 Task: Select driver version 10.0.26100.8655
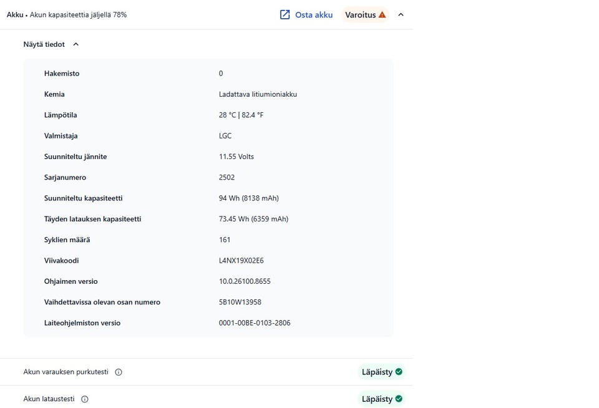245,281
